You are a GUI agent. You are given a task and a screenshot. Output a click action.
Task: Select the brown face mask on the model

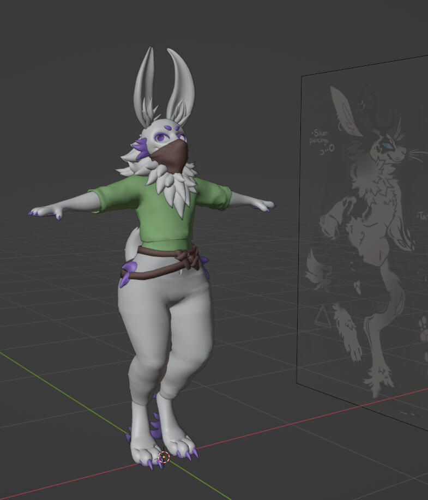pos(170,155)
